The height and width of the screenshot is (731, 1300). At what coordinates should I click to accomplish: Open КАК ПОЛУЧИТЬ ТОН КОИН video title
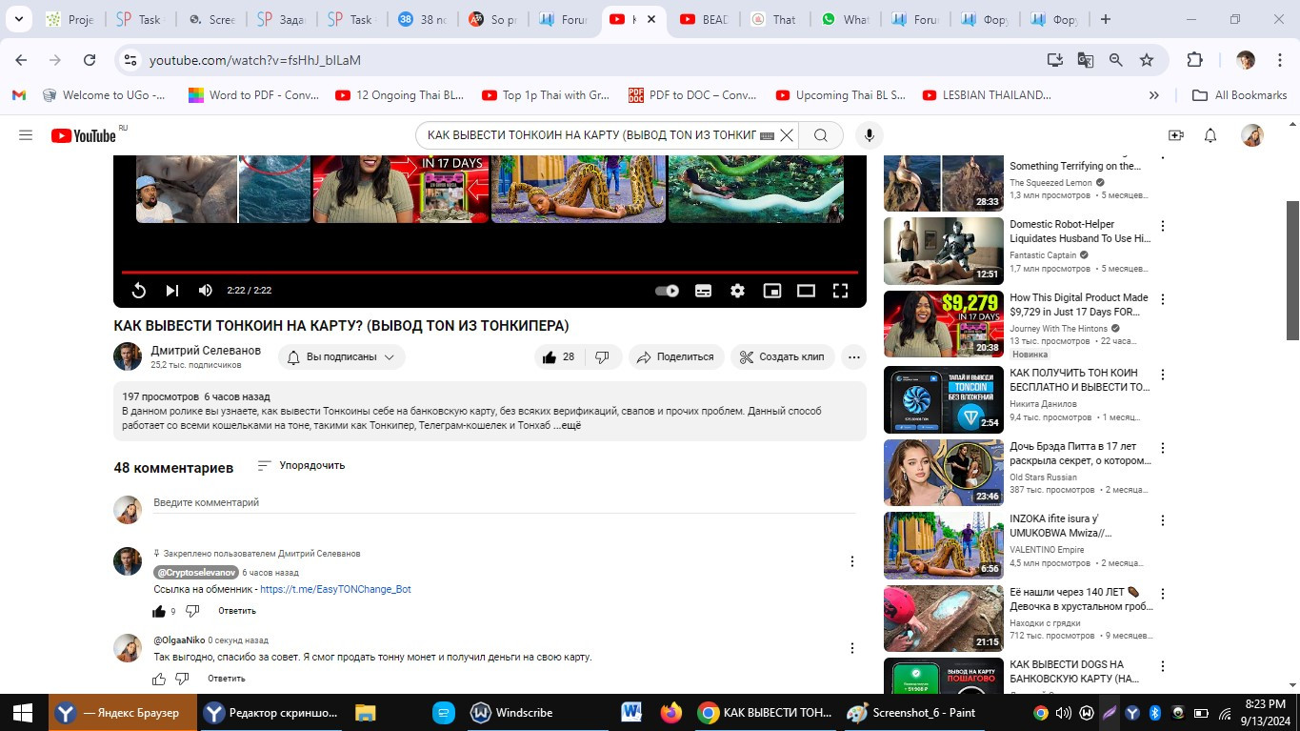click(1080, 380)
